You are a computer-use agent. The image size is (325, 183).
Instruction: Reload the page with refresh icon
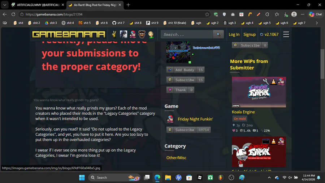(13, 14)
